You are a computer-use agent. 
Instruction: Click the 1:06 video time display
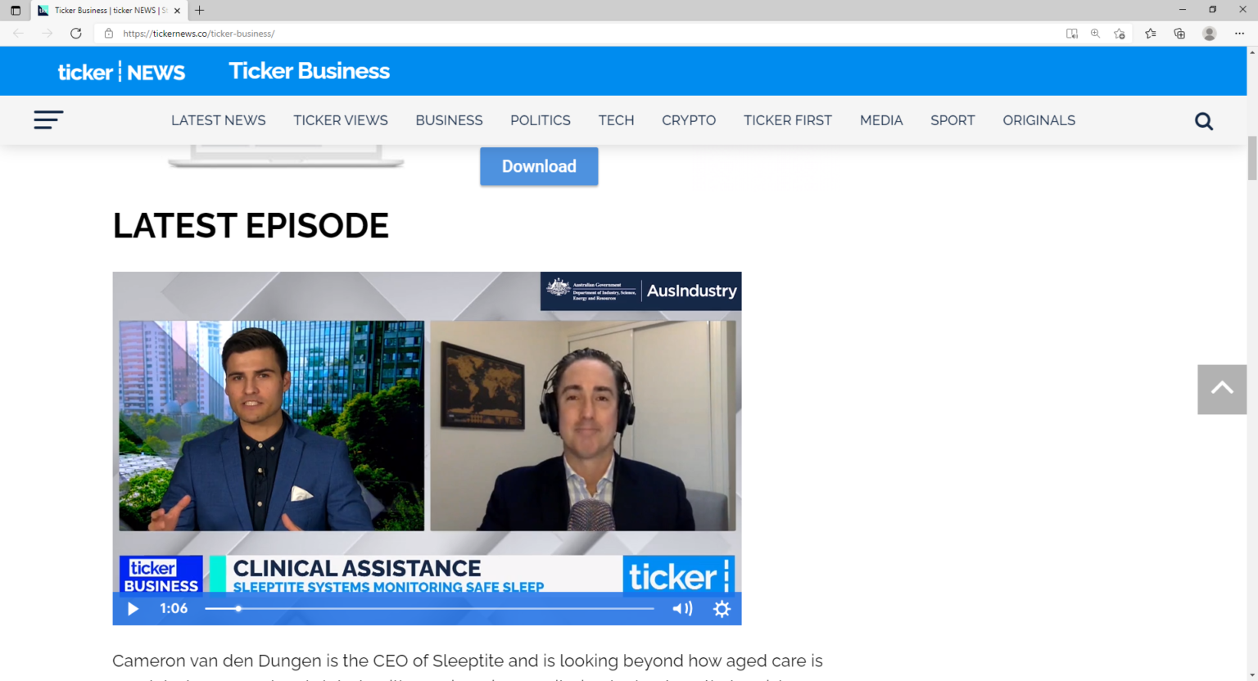point(174,609)
